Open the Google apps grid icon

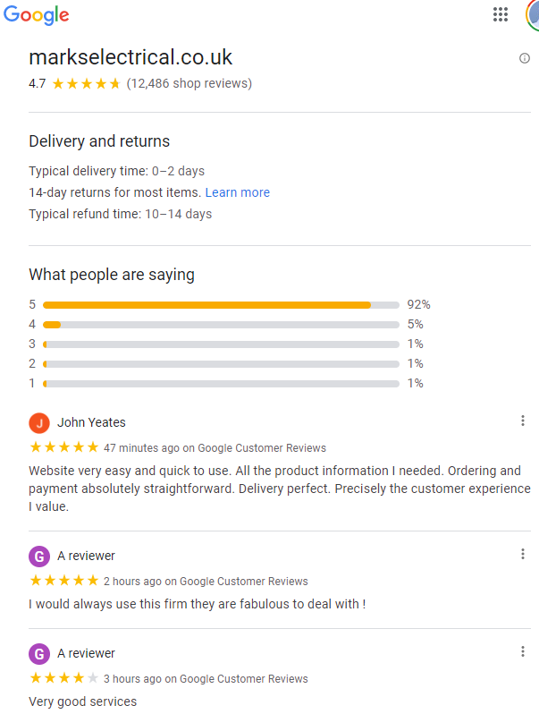[x=501, y=14]
